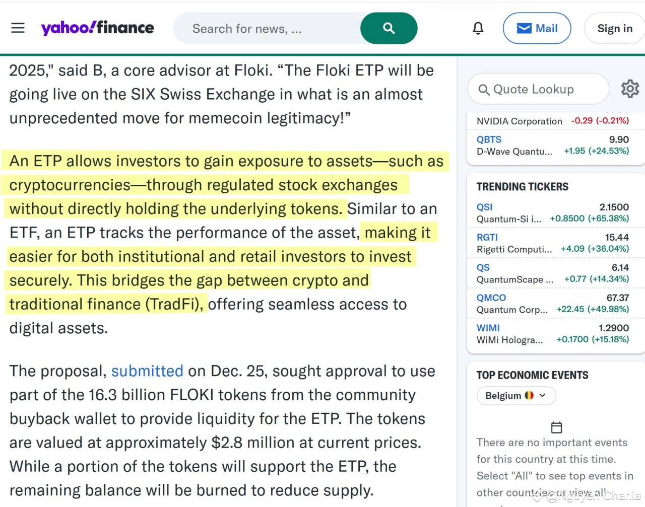Open the QS QuantumScape ticker
Screen dimensions: 645x507
pyautogui.click(x=483, y=267)
